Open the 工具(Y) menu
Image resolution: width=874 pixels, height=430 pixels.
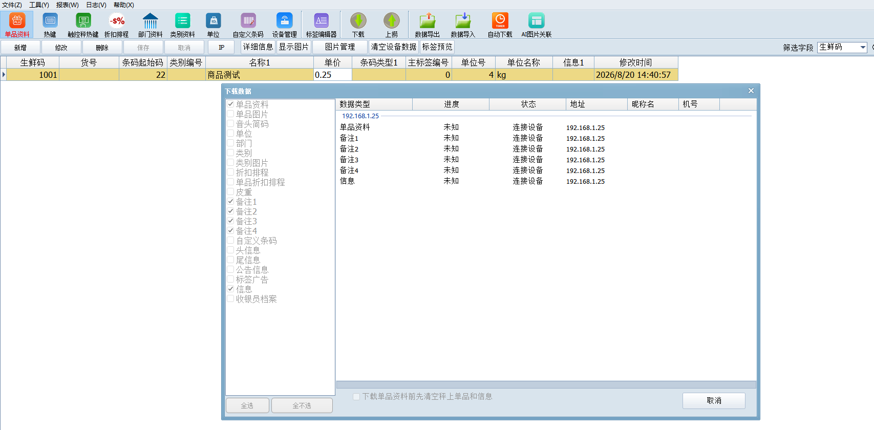coord(39,5)
